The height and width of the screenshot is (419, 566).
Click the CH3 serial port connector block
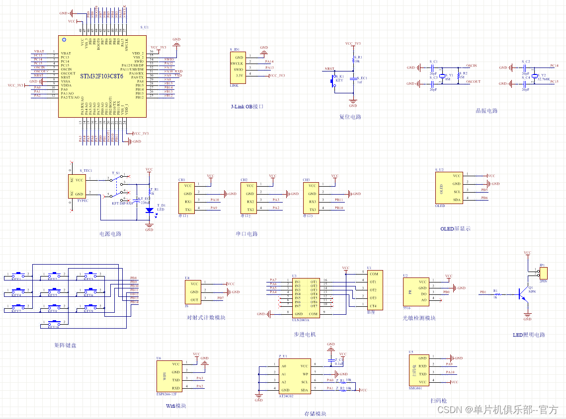click(x=311, y=198)
